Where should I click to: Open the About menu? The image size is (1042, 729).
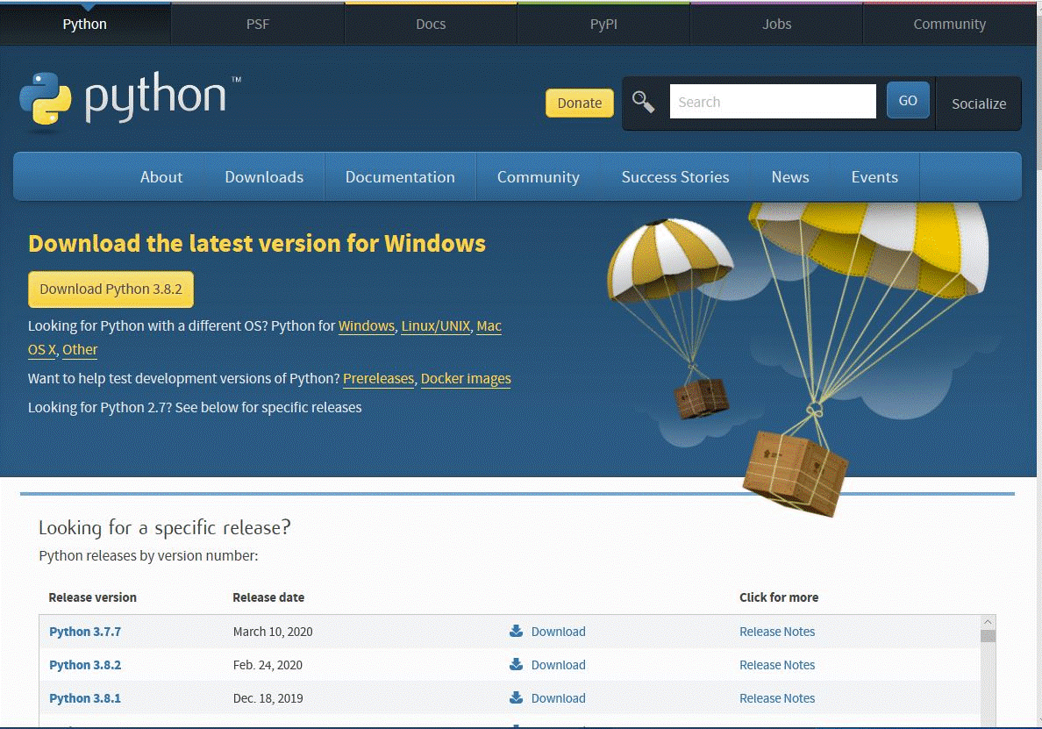click(x=161, y=177)
